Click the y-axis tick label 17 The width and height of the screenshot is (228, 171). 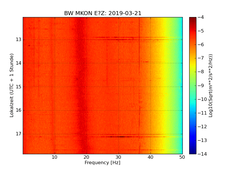[19, 134]
